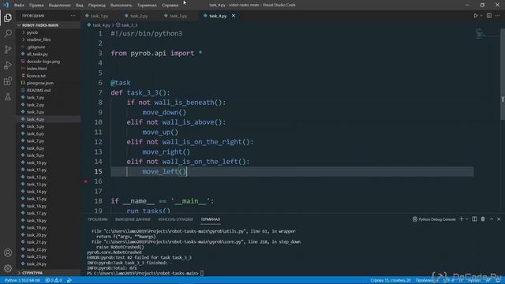Open the Терминал menu
Viewport: 505px width, 284px height.
[x=147, y=6]
